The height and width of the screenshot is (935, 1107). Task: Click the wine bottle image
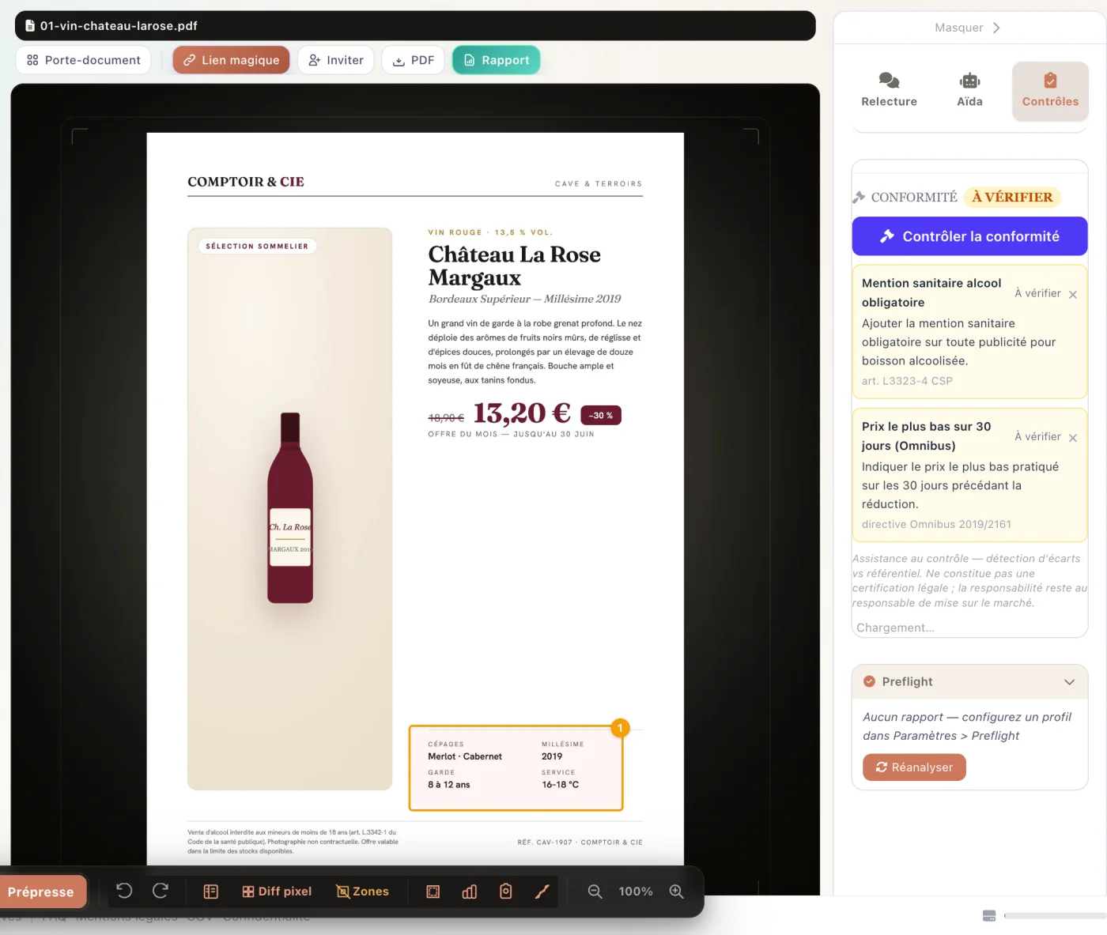pos(290,508)
